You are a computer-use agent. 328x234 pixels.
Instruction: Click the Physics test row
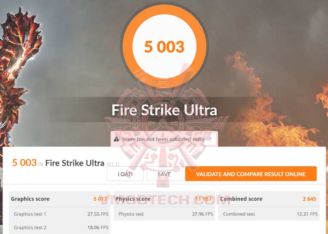(x=164, y=214)
